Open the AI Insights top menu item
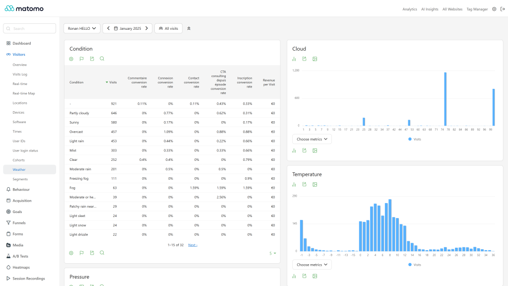Screen dimensions: 508x286 point(430,9)
